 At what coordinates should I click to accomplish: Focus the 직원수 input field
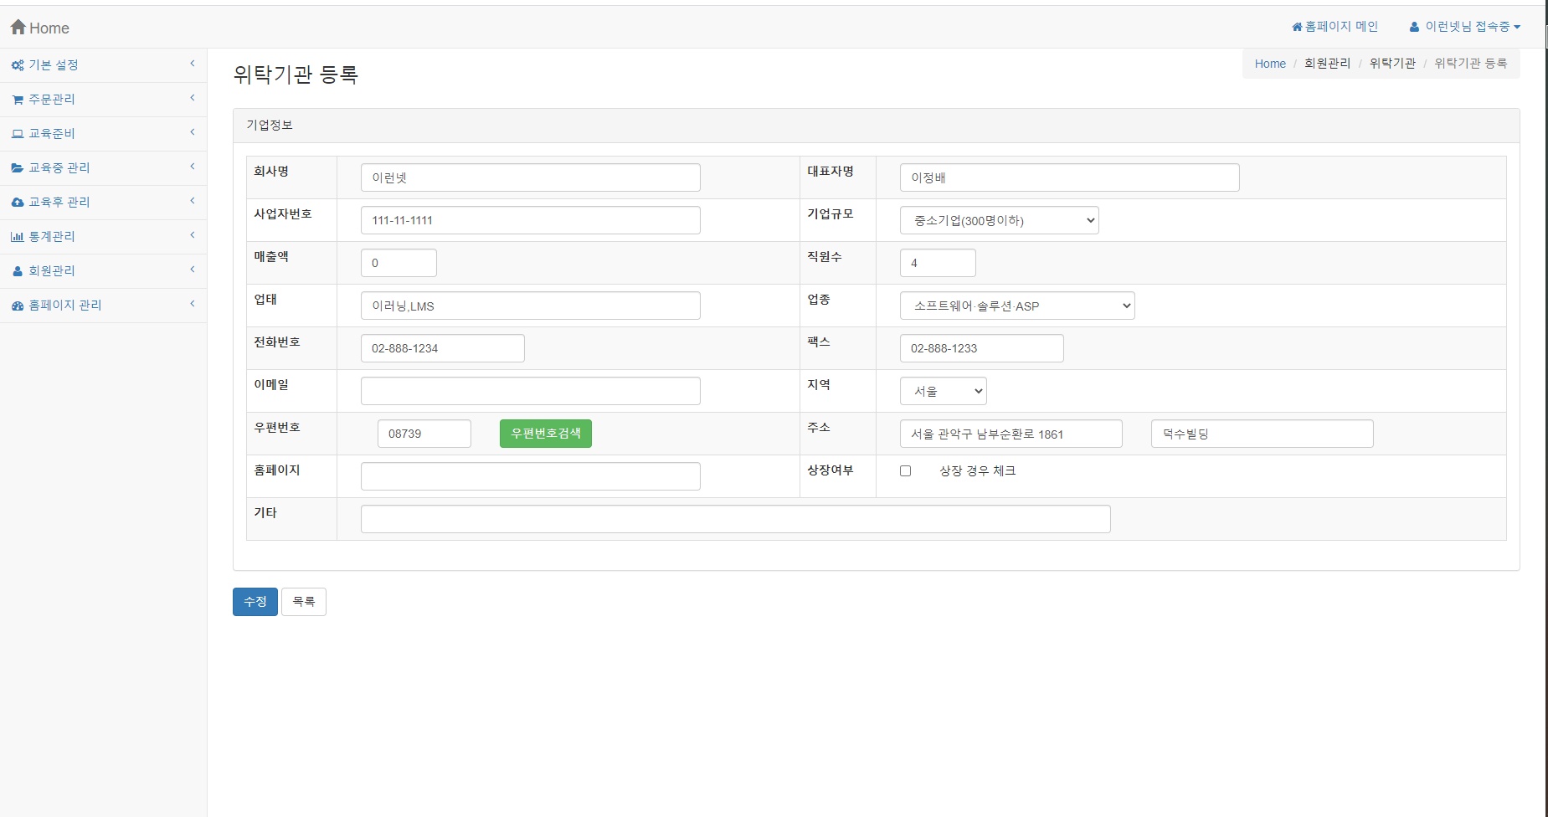click(938, 263)
